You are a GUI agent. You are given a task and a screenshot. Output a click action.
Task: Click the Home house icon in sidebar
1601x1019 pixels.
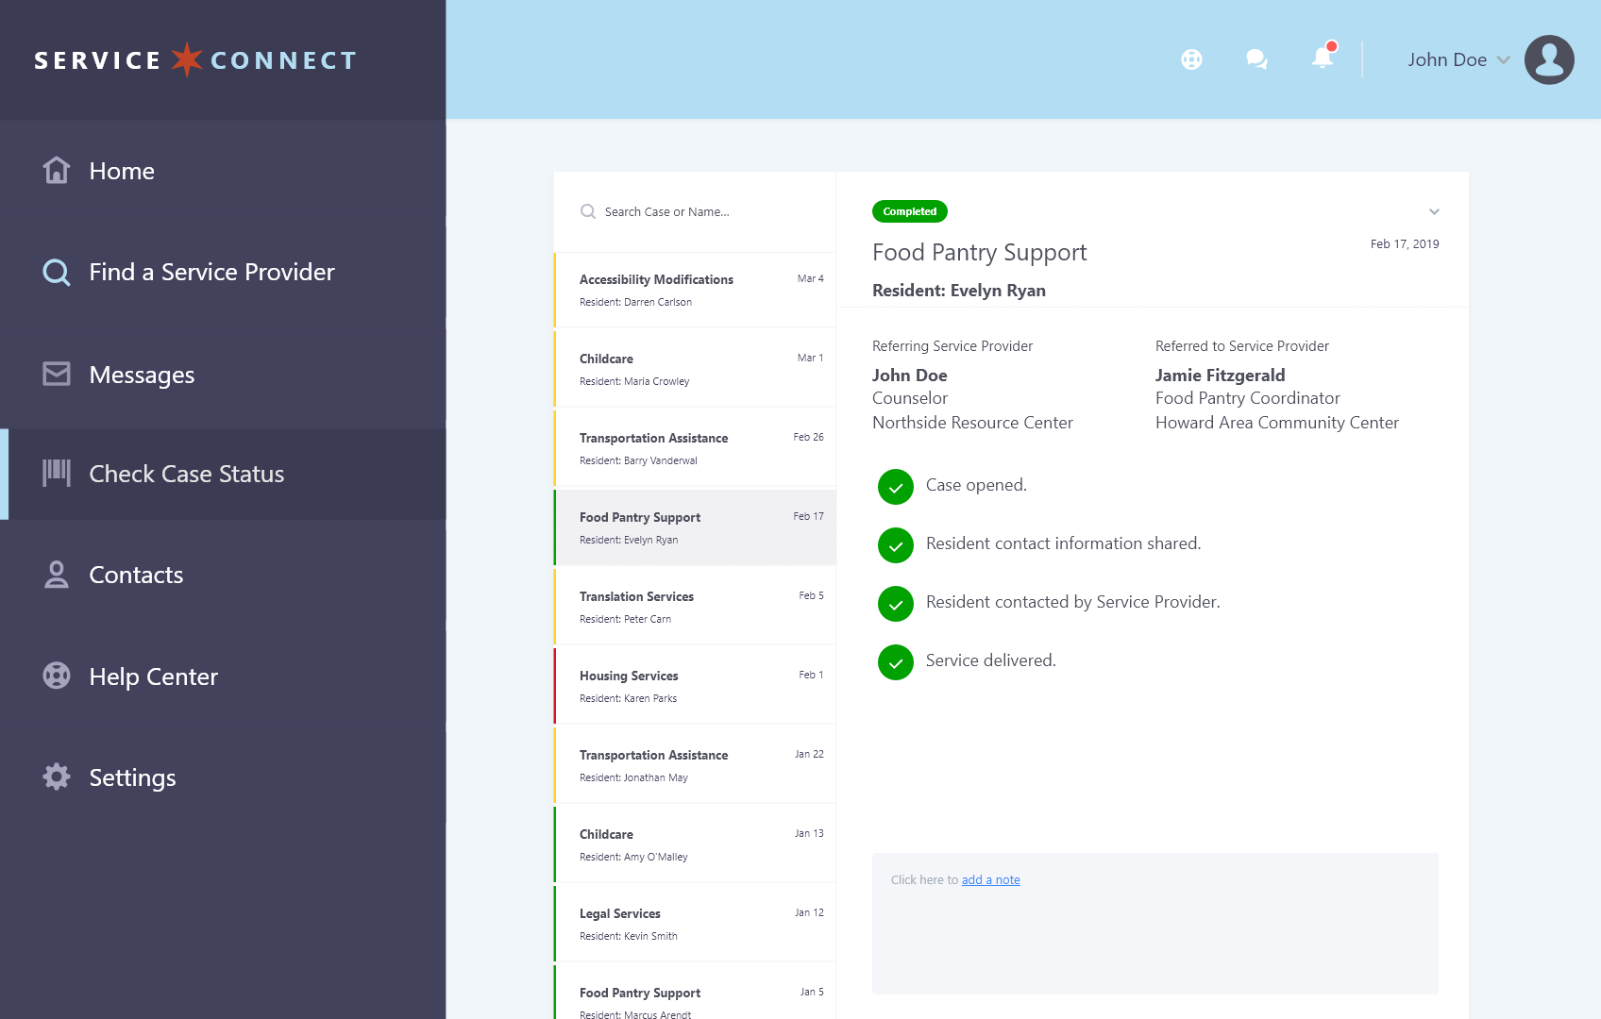[x=57, y=171]
